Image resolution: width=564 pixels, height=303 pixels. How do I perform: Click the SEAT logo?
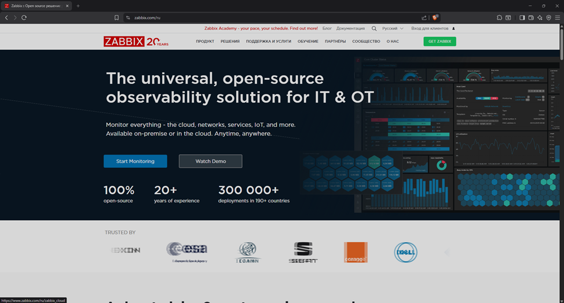pyautogui.click(x=303, y=252)
